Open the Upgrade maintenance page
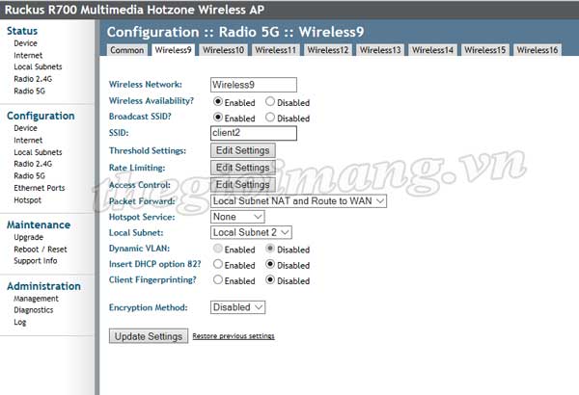 point(28,237)
